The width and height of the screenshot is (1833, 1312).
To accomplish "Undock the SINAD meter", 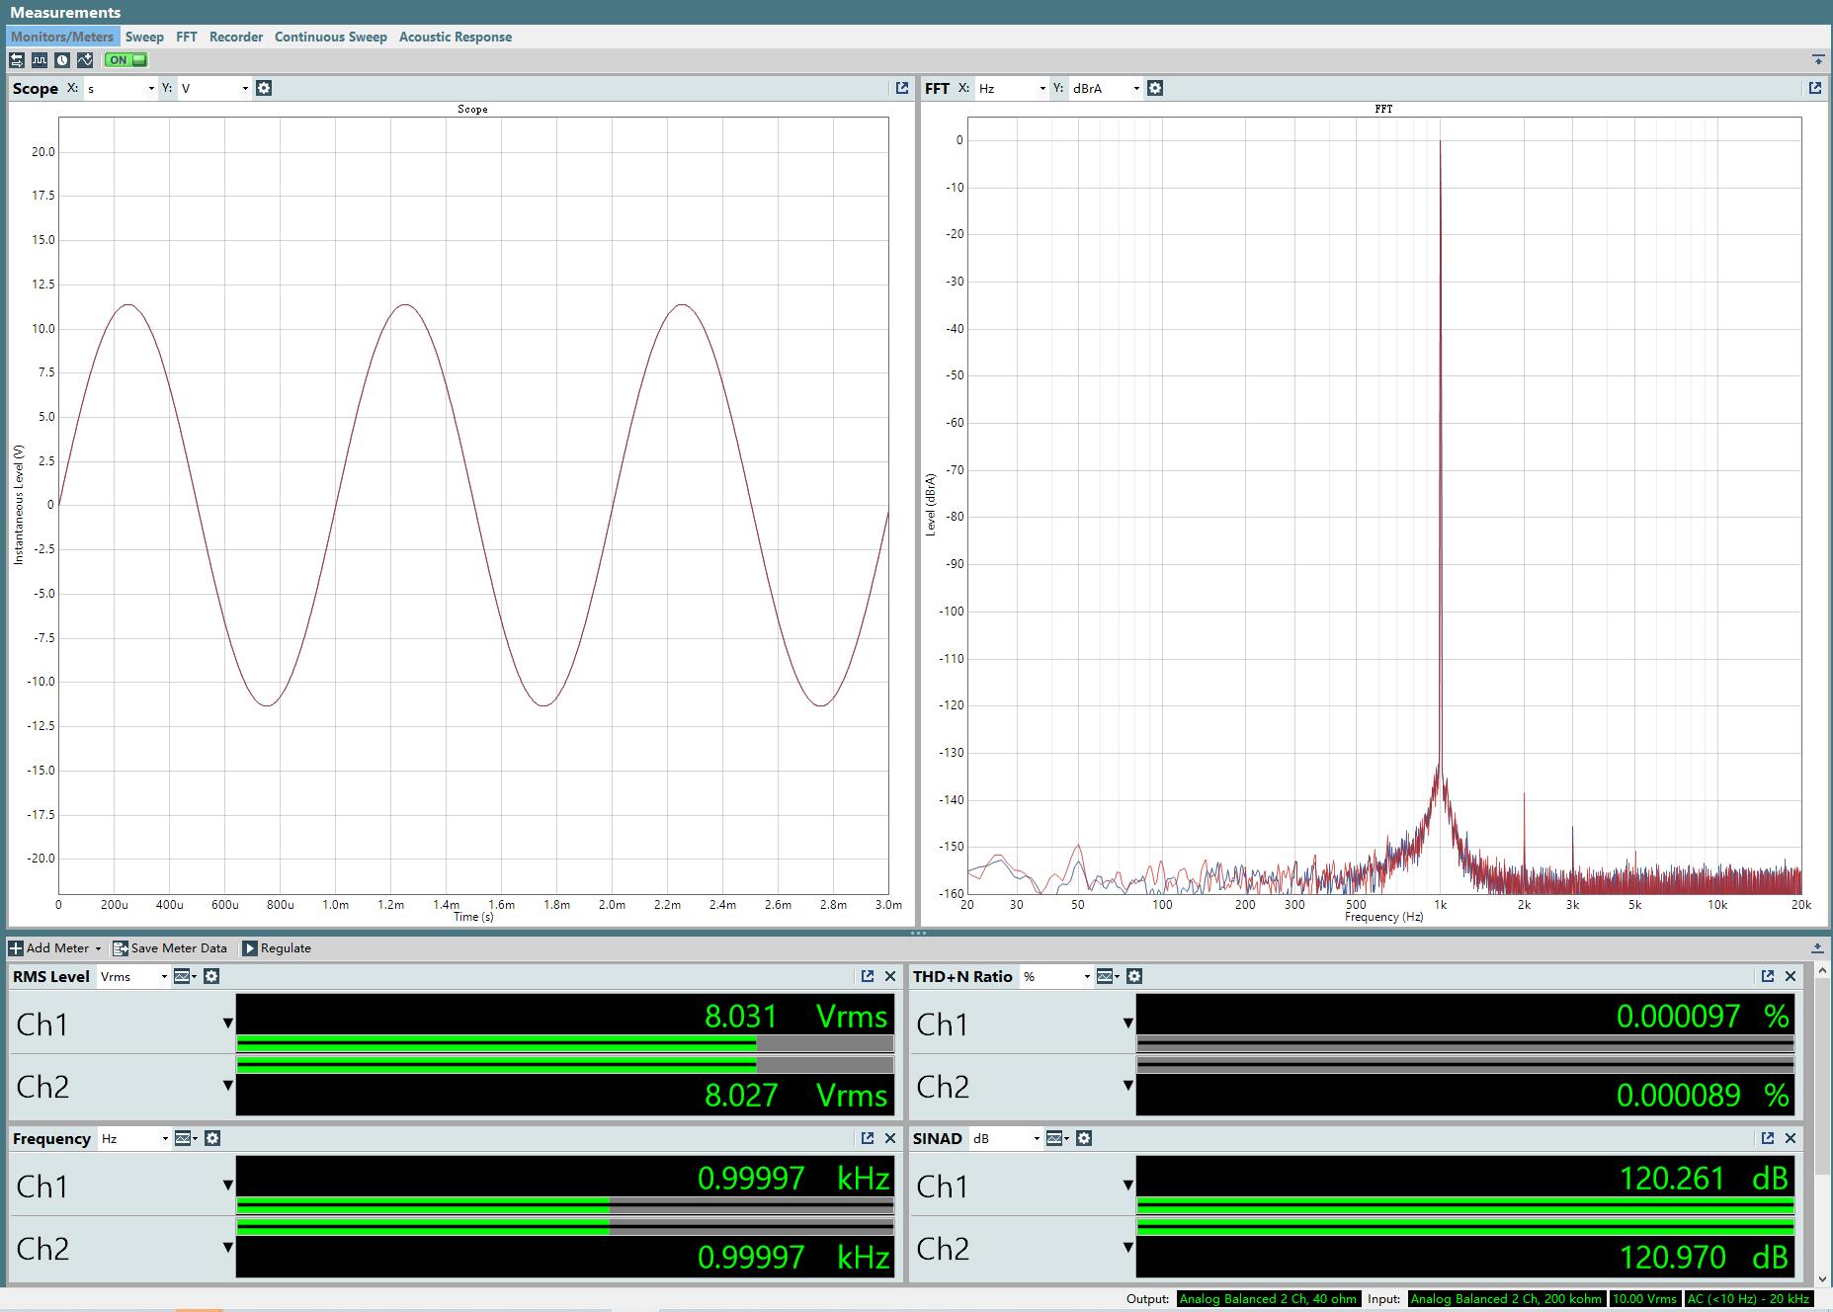I will (1768, 1138).
